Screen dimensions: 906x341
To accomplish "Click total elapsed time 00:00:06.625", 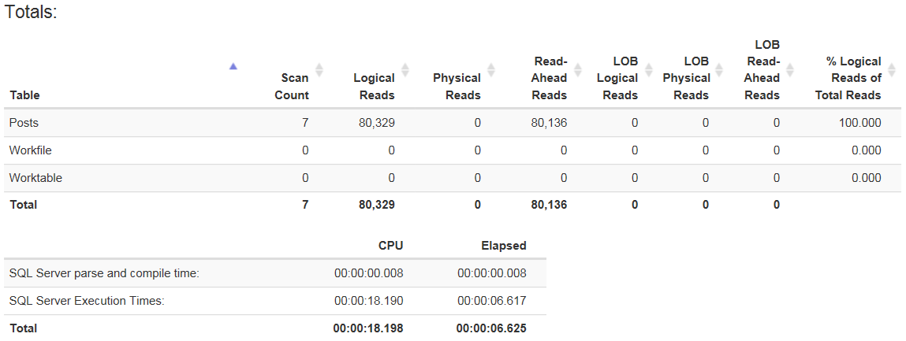I will point(490,328).
